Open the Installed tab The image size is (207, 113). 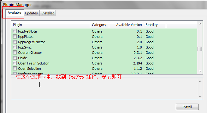[x=48, y=13]
